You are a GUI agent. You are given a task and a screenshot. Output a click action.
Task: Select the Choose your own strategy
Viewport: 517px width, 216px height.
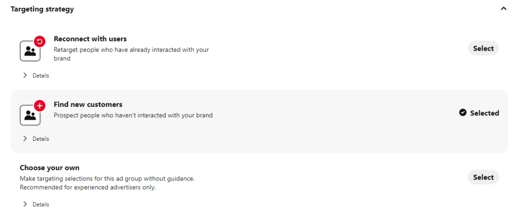pyautogui.click(x=483, y=177)
